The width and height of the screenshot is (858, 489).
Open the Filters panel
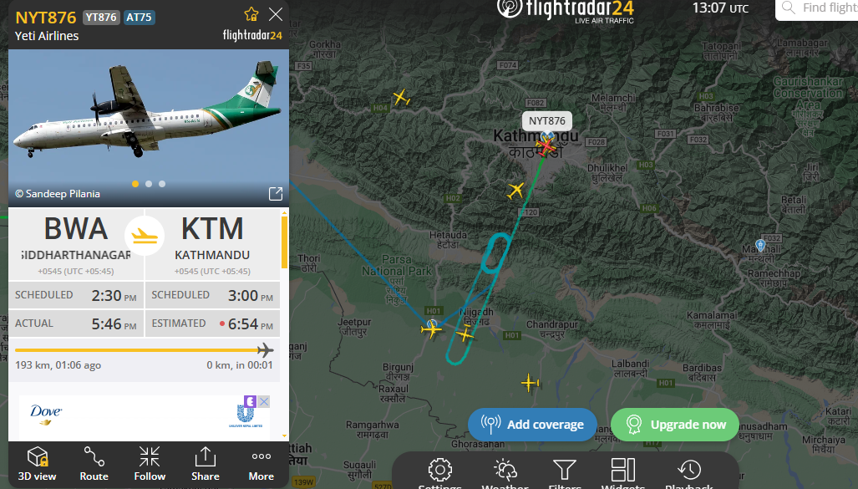click(x=565, y=473)
